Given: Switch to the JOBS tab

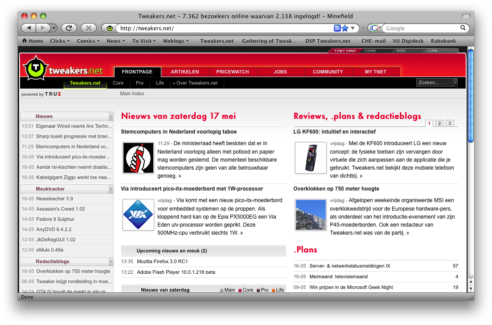Looking at the screenshot, I should click(x=280, y=72).
